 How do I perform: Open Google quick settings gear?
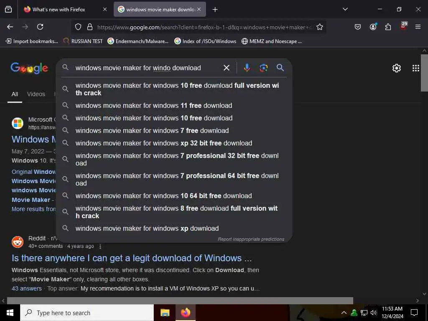pos(396,68)
